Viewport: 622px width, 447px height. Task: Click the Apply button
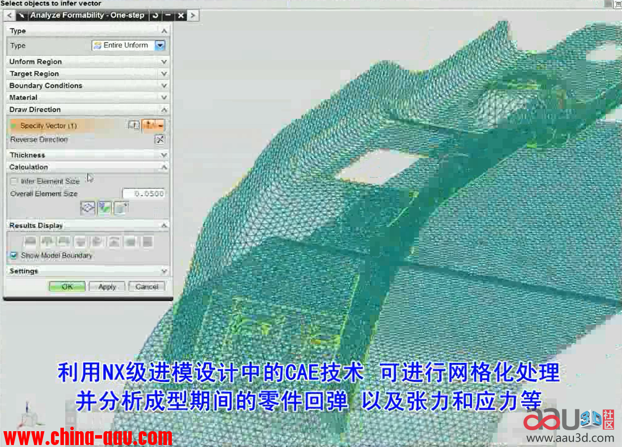coord(107,287)
